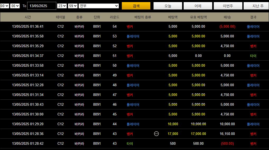The width and height of the screenshot is (269, 150).
Task: Select timestamp 13/05/2025 01:28:42
Action: point(28,143)
